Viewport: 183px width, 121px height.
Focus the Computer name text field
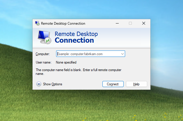(87, 54)
